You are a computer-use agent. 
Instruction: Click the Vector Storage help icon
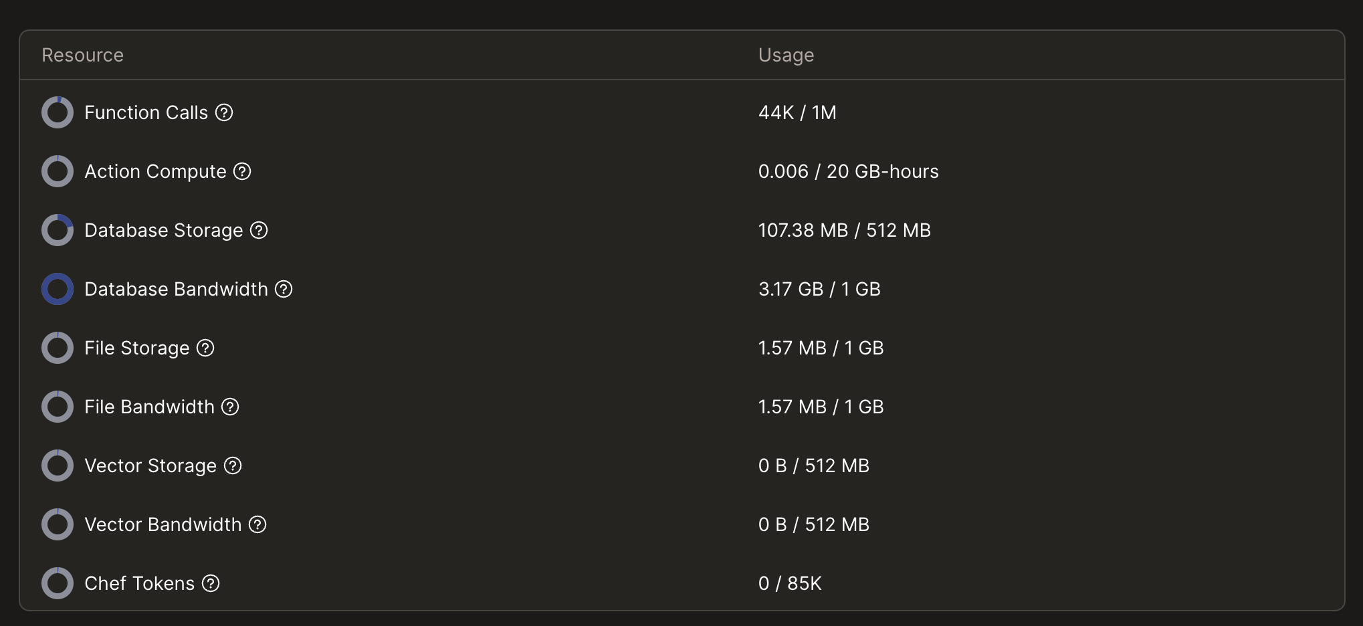click(233, 465)
